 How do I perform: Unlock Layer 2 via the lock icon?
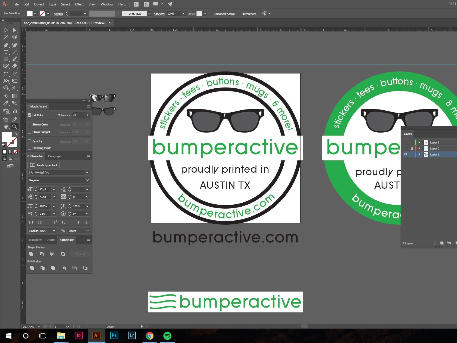coord(412,148)
